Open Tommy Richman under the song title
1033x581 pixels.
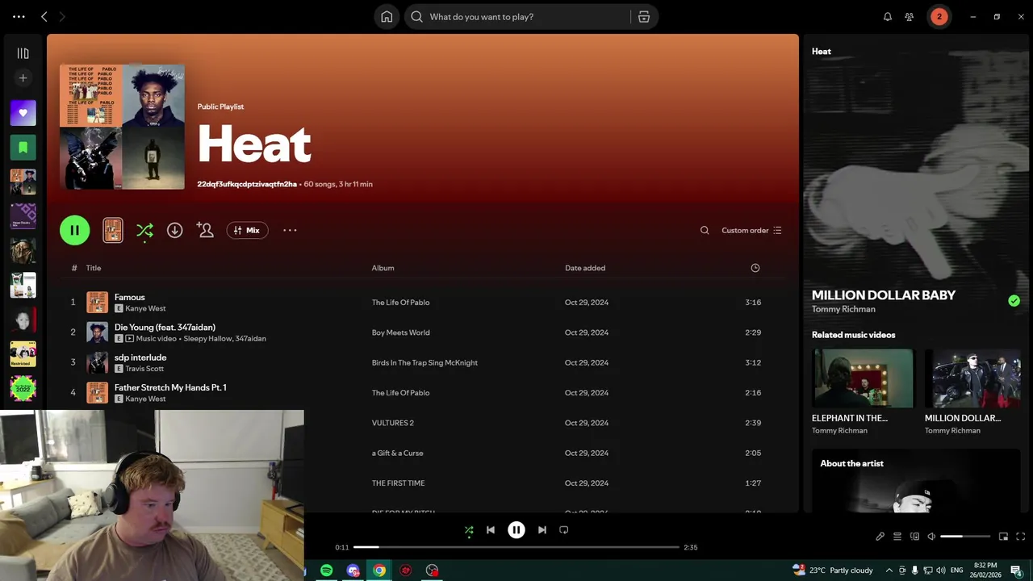843,309
